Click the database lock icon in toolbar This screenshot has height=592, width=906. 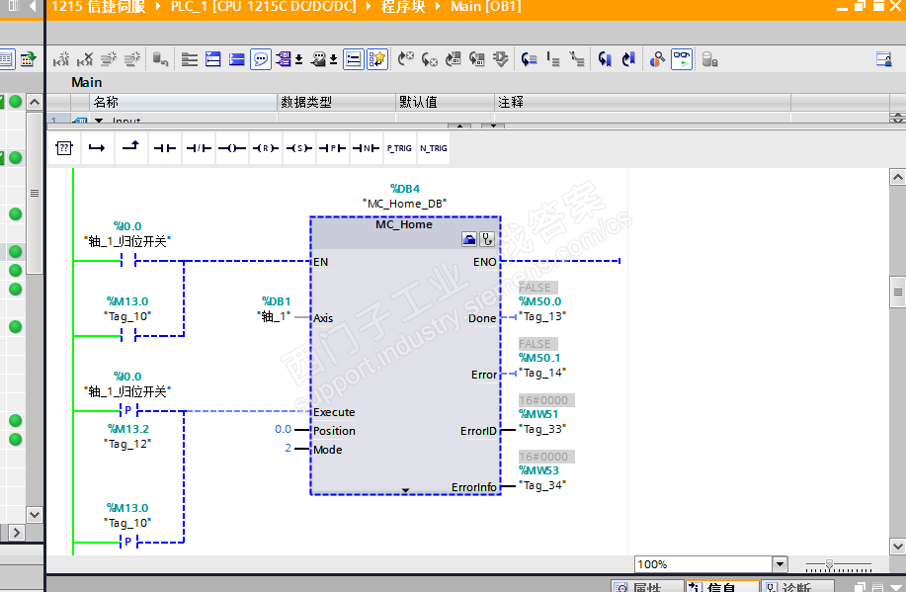click(709, 59)
